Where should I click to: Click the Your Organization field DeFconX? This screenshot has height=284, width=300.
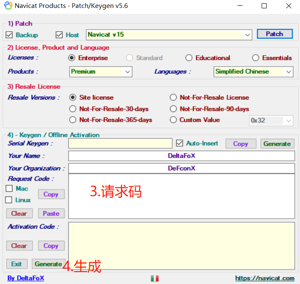(182, 168)
